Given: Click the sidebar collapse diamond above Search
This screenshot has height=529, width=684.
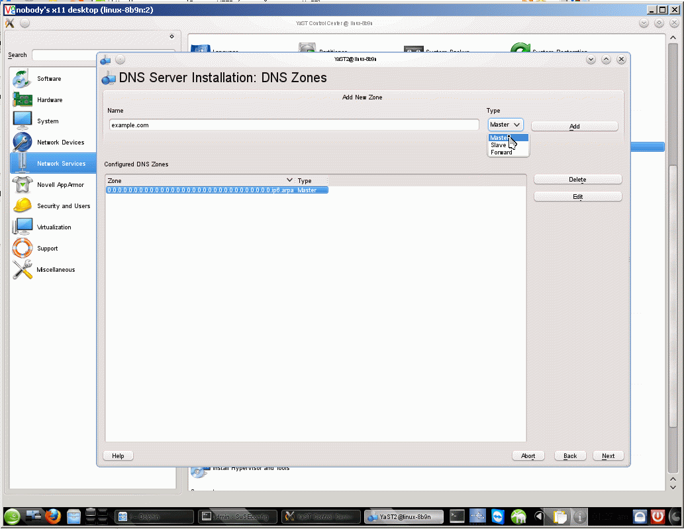Looking at the screenshot, I should tap(172, 36).
